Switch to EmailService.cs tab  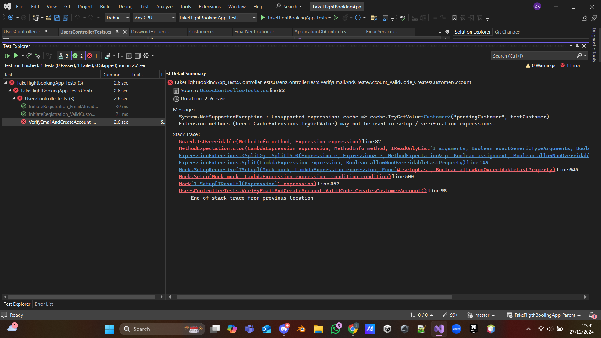pyautogui.click(x=382, y=32)
